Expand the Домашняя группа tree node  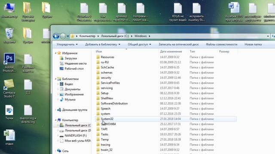pos(55,110)
